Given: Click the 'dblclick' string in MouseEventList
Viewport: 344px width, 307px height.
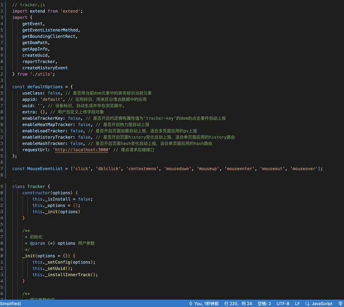Looking at the screenshot, I should (108, 168).
